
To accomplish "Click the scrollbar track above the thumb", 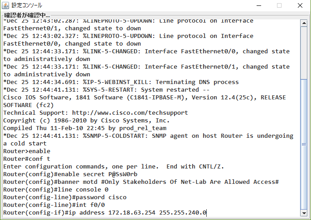I will pyautogui.click(x=304, y=52).
